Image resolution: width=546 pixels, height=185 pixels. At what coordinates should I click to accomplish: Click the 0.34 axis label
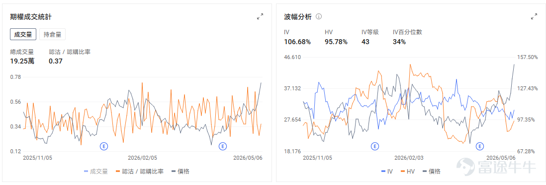tap(15, 126)
